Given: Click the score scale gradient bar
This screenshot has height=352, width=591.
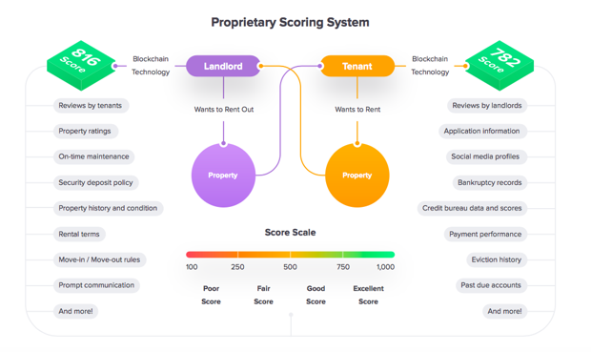Looking at the screenshot, I should click(290, 255).
